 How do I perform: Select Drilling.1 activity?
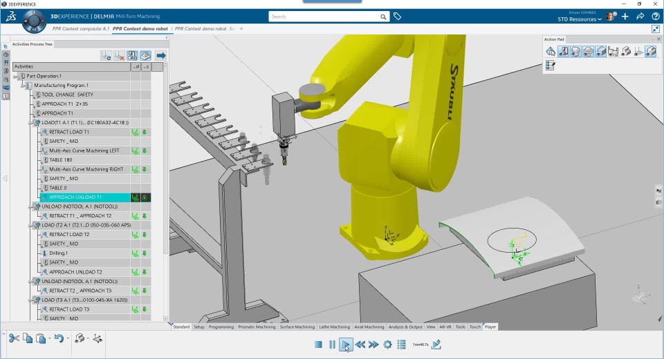[x=58, y=253]
